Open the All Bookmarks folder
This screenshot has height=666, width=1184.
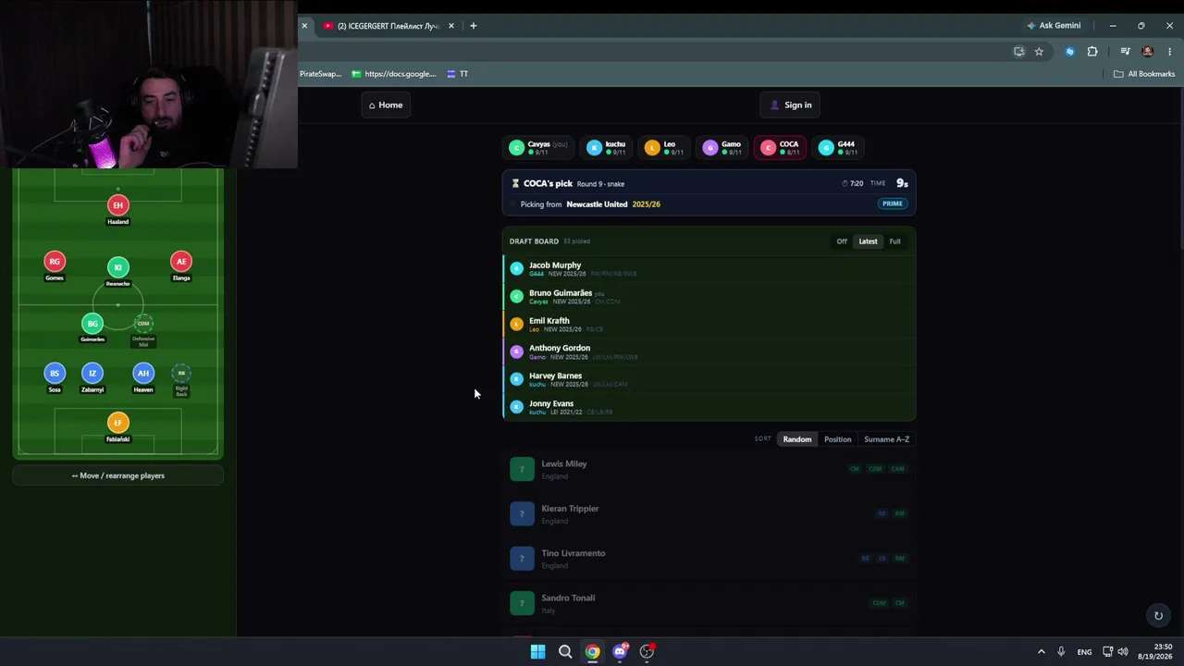(x=1144, y=74)
